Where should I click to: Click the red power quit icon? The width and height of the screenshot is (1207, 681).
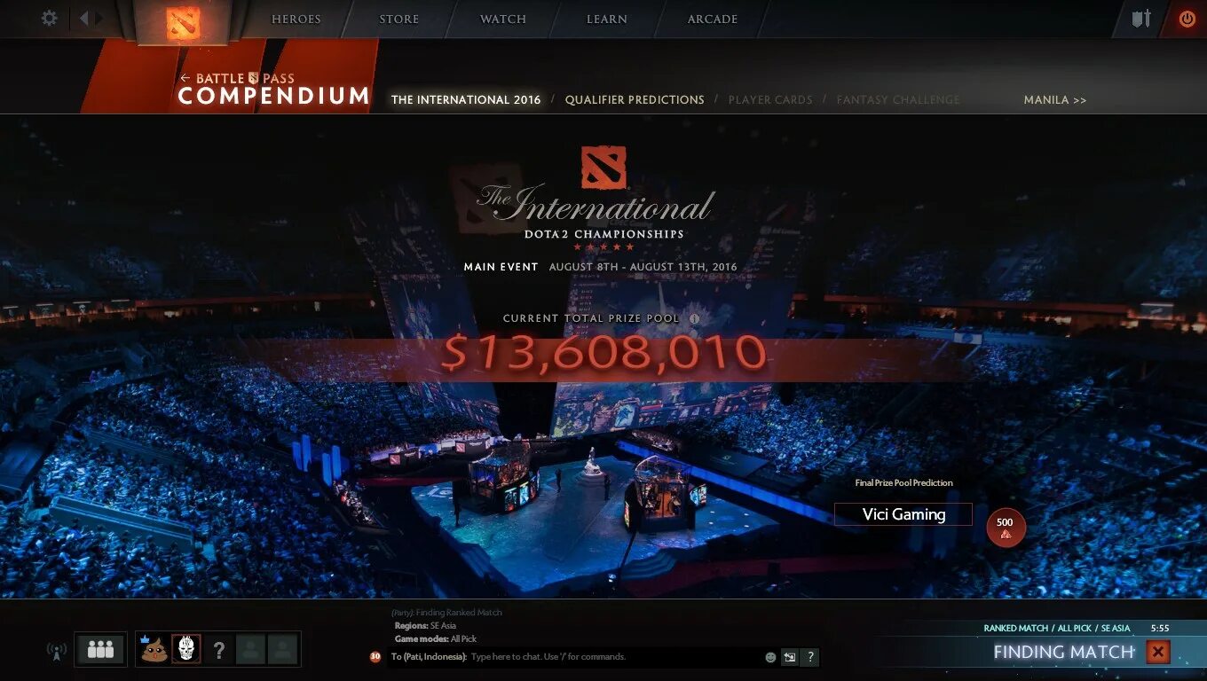(1187, 19)
